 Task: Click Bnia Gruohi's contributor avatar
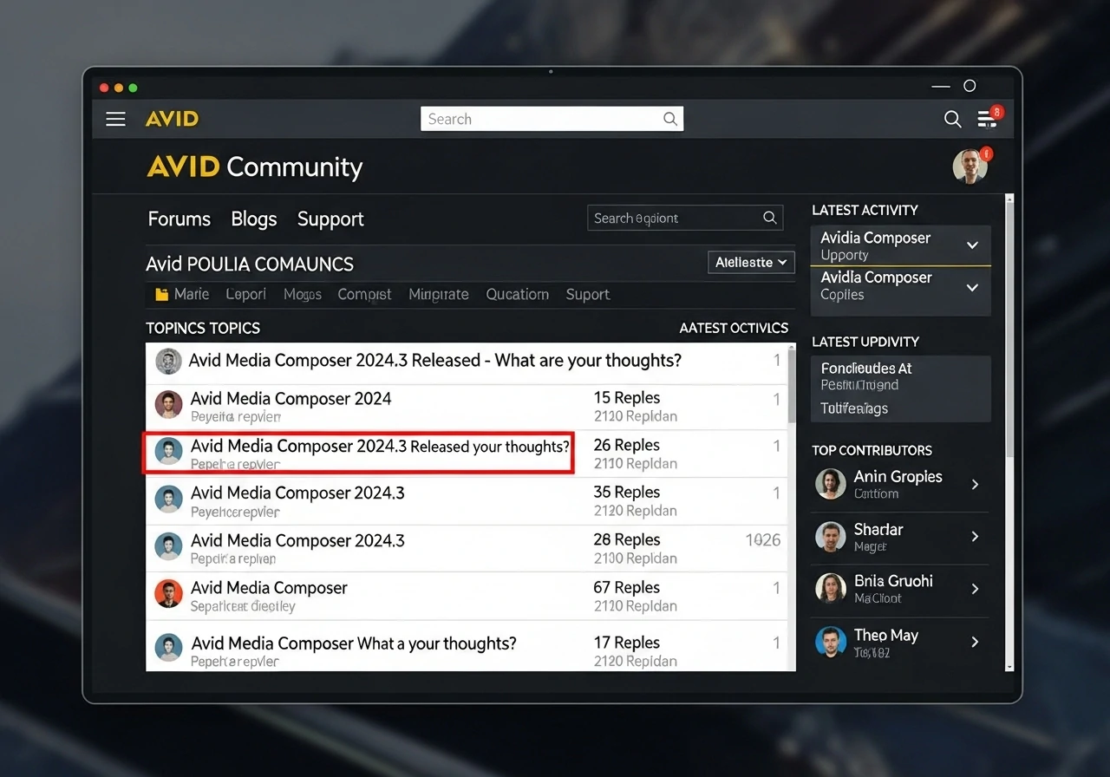click(x=831, y=589)
